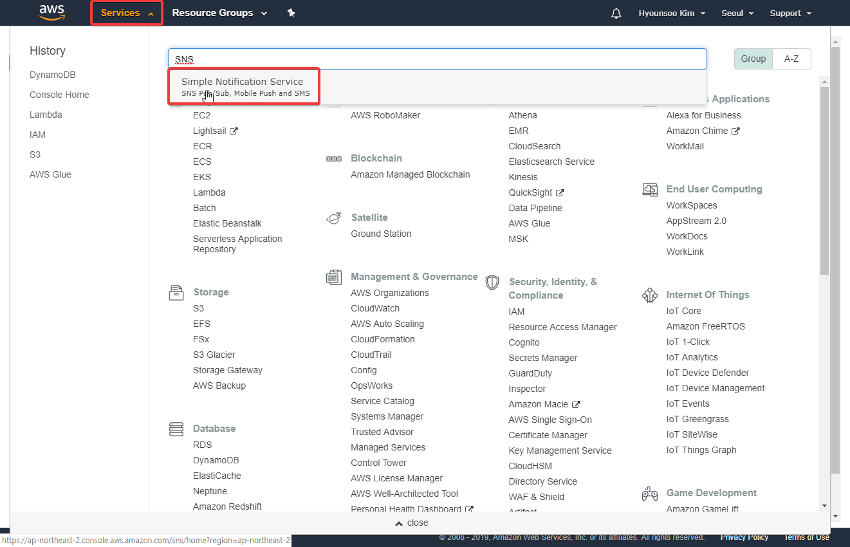Click the Blockchain category icon
This screenshot has height=547, width=850.
coord(334,159)
